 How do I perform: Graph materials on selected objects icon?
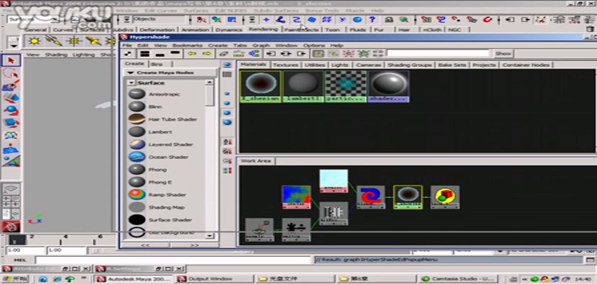pos(254,54)
